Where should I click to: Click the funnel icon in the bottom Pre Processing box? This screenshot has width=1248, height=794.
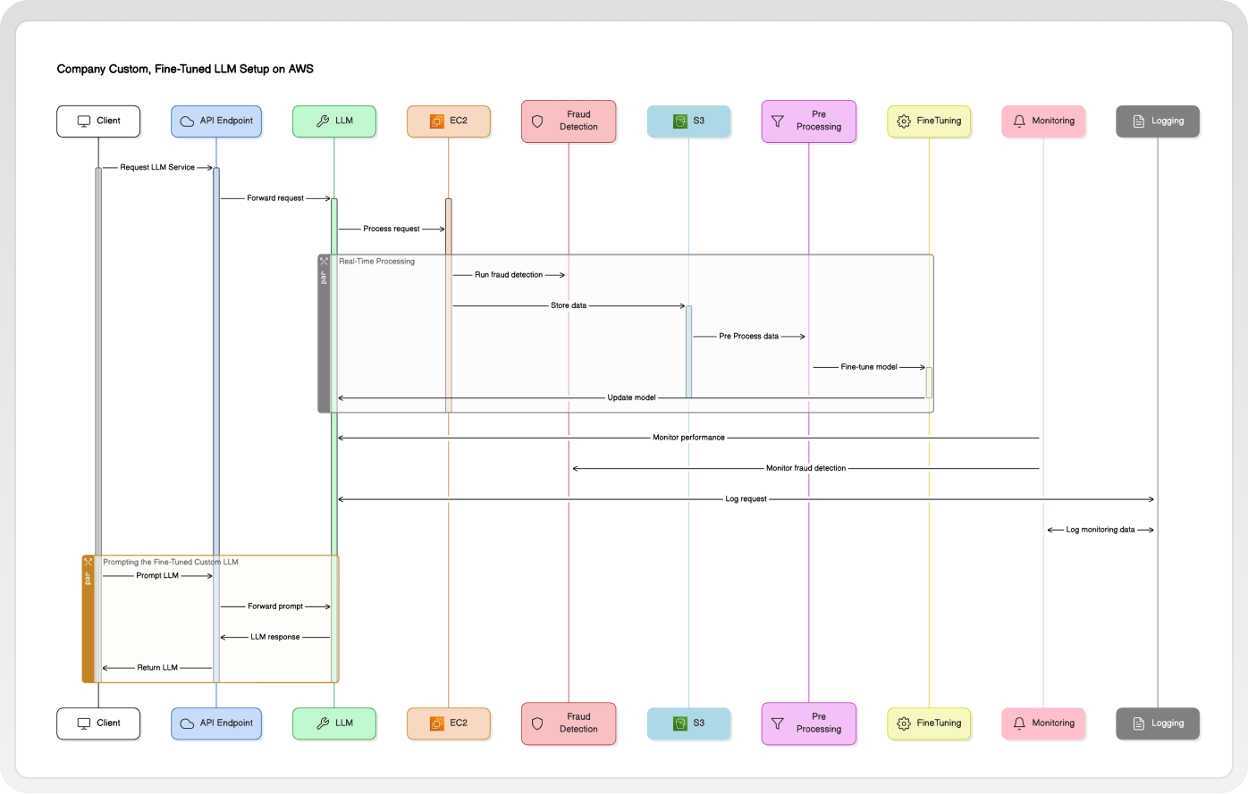tap(777, 723)
